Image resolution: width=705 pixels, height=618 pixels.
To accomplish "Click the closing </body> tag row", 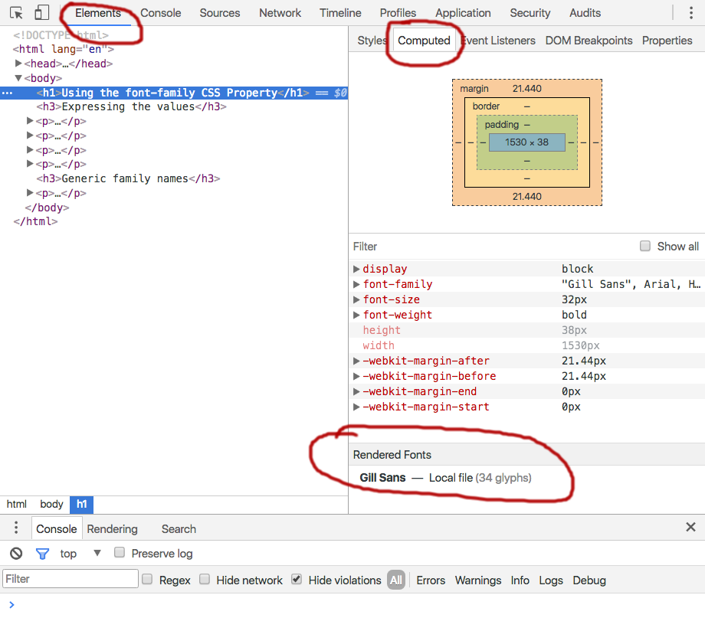I will [47, 208].
